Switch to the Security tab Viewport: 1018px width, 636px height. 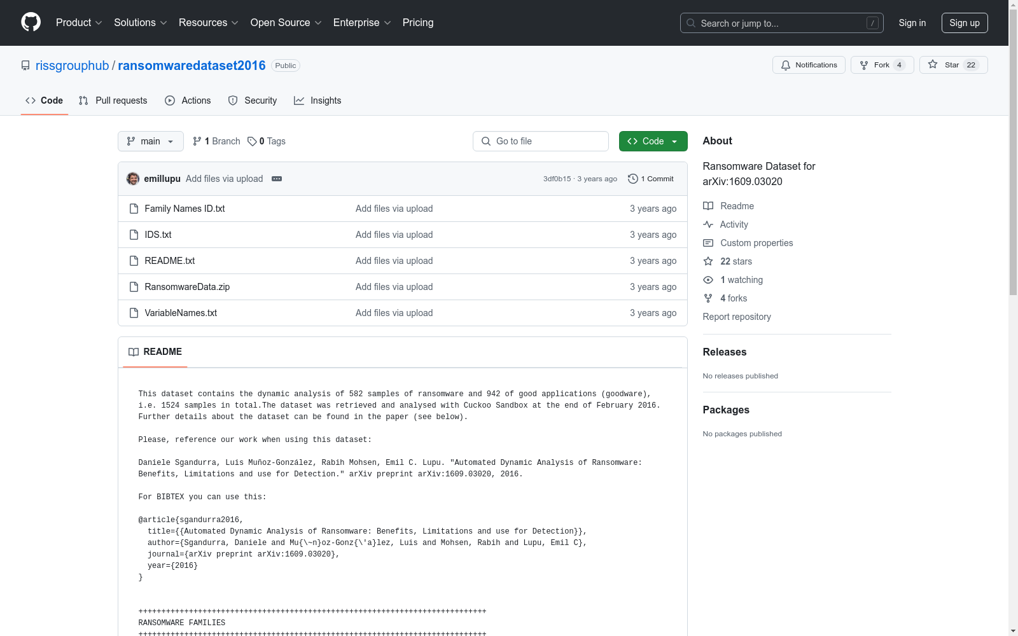click(253, 100)
